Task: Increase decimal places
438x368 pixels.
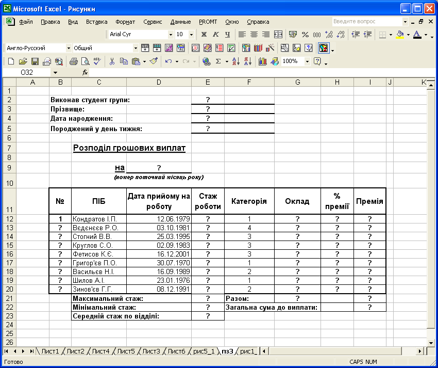Action: pyautogui.click(x=329, y=35)
